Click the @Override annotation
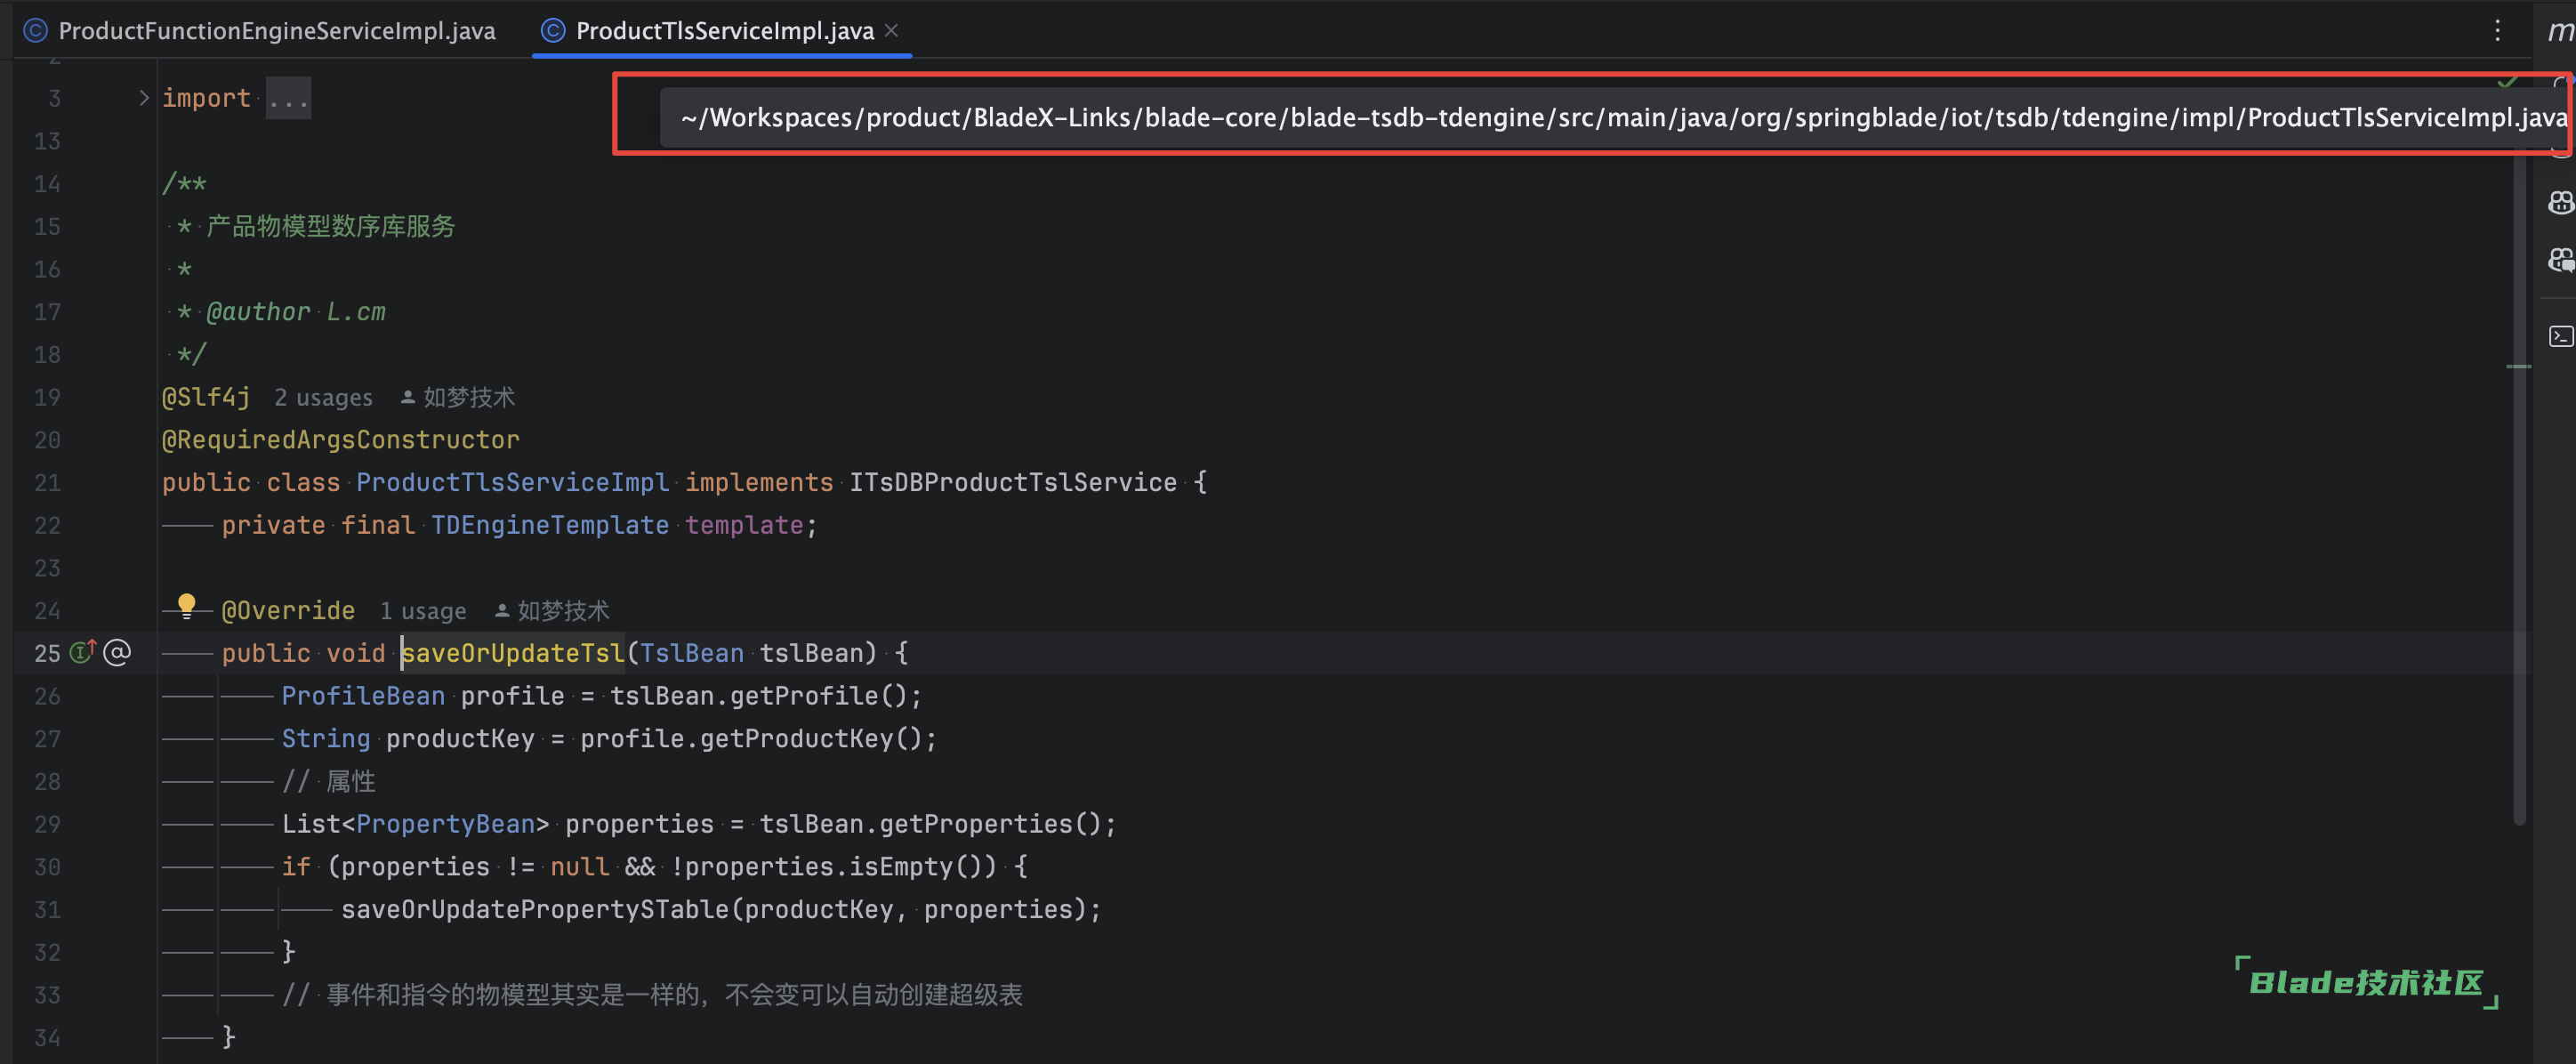The height and width of the screenshot is (1064, 2576). 288,610
